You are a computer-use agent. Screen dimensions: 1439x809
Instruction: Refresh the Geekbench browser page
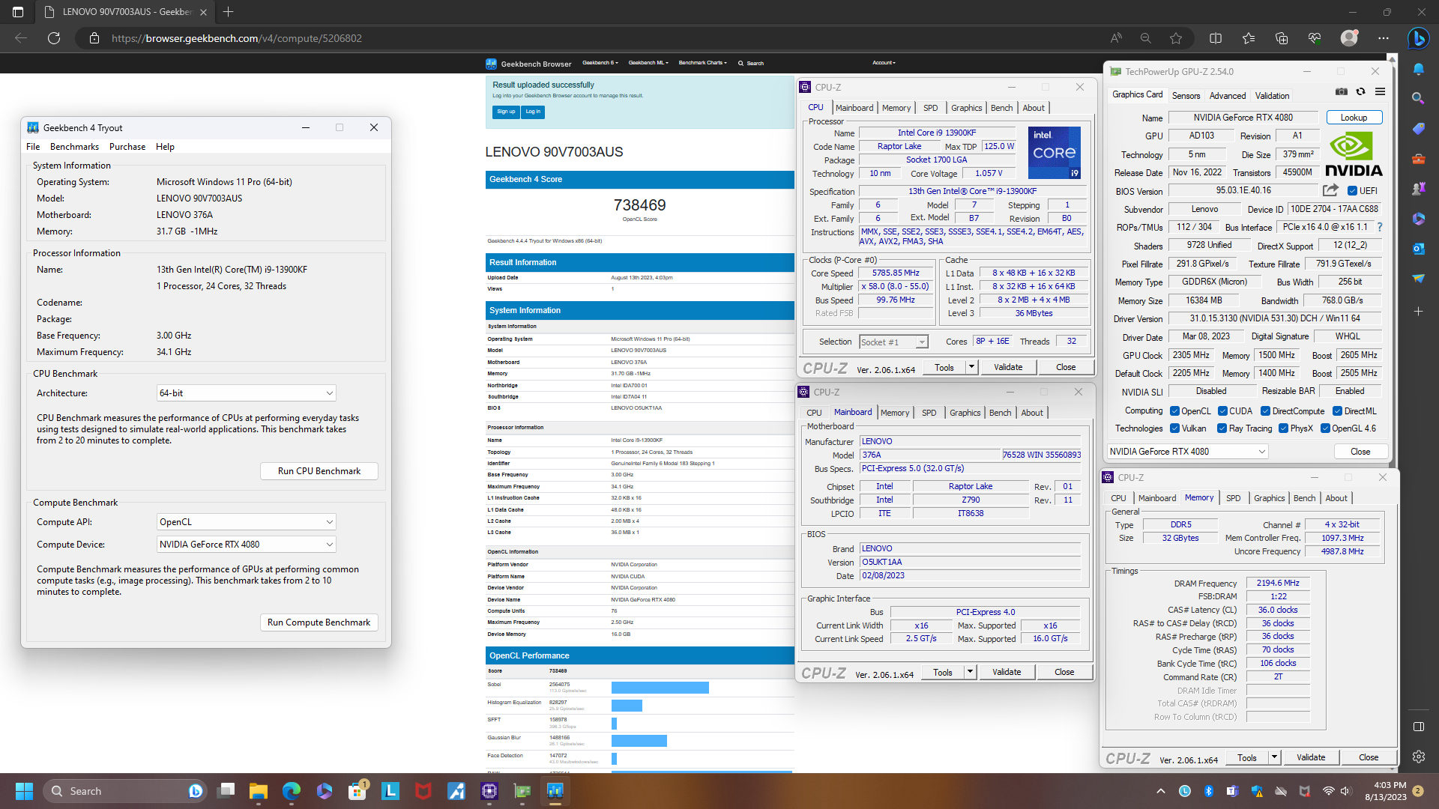tap(54, 38)
